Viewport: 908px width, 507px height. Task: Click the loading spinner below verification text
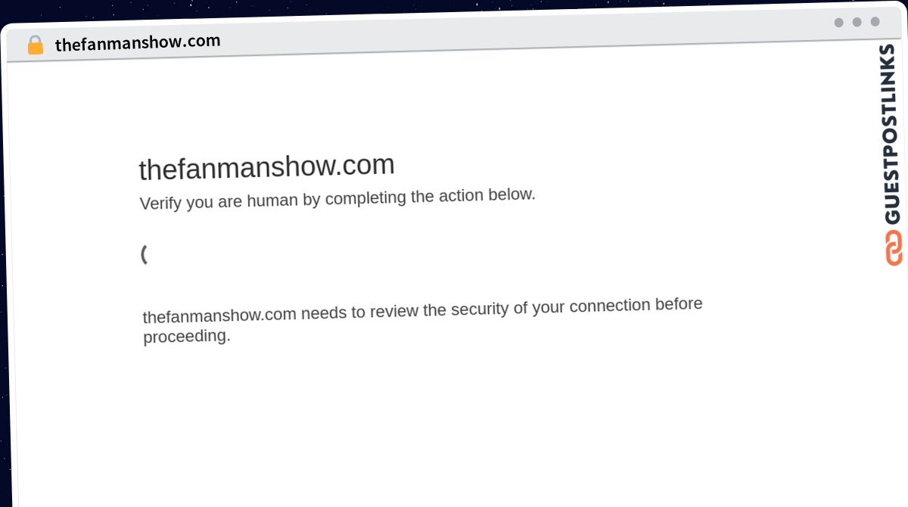(x=144, y=254)
